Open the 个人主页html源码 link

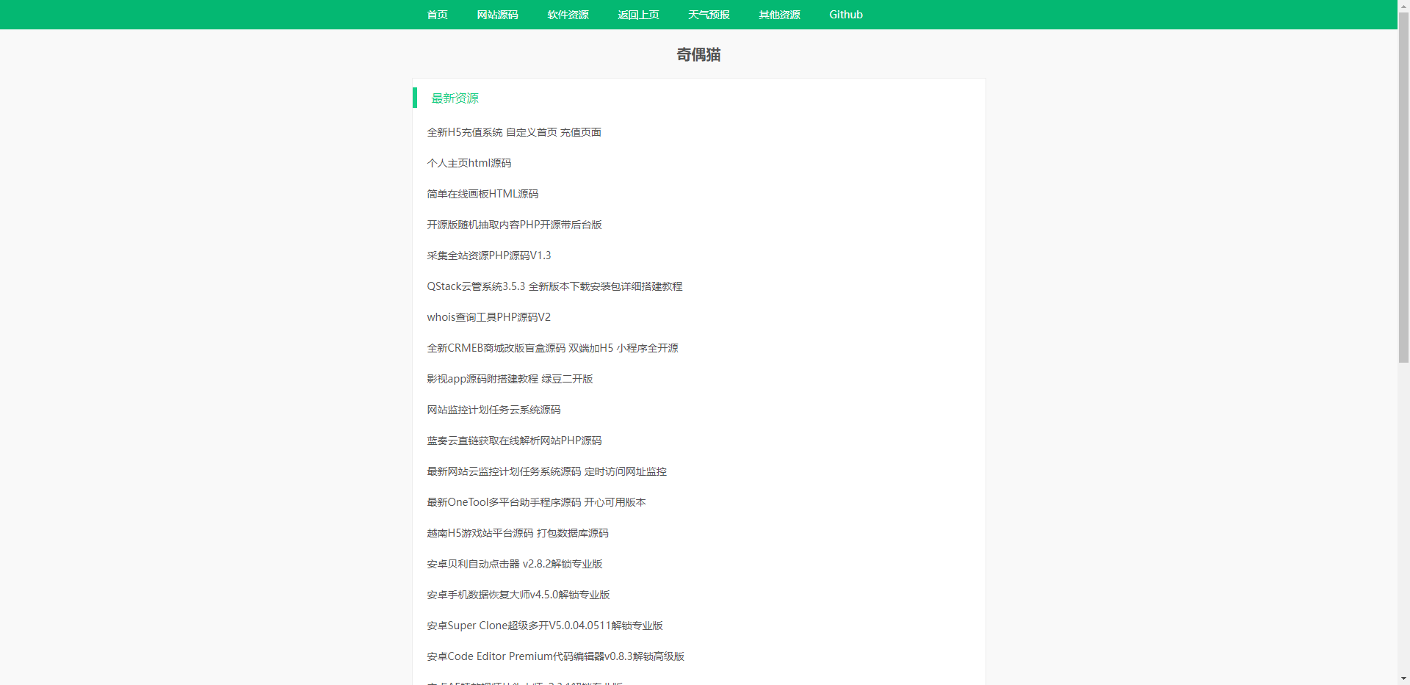[469, 163]
